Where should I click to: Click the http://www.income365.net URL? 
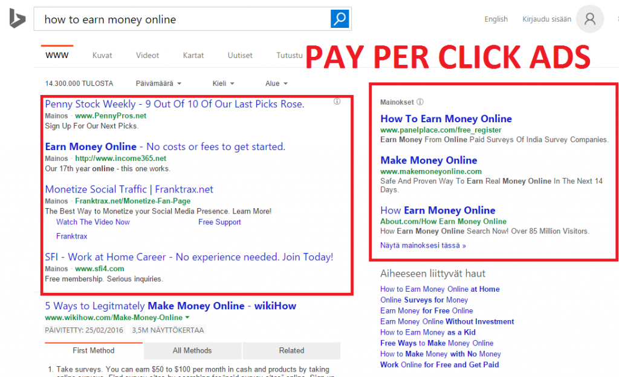coord(121,159)
